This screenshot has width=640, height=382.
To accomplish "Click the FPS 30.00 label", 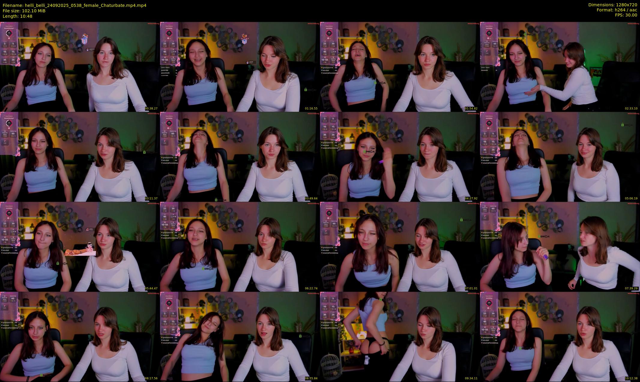I will pos(626,15).
